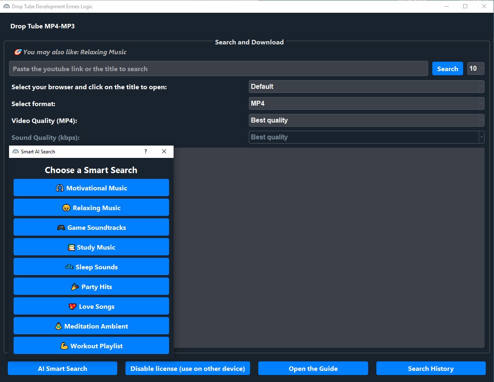Expand the browser selection dropdown showing Default
The height and width of the screenshot is (382, 494).
pos(366,87)
